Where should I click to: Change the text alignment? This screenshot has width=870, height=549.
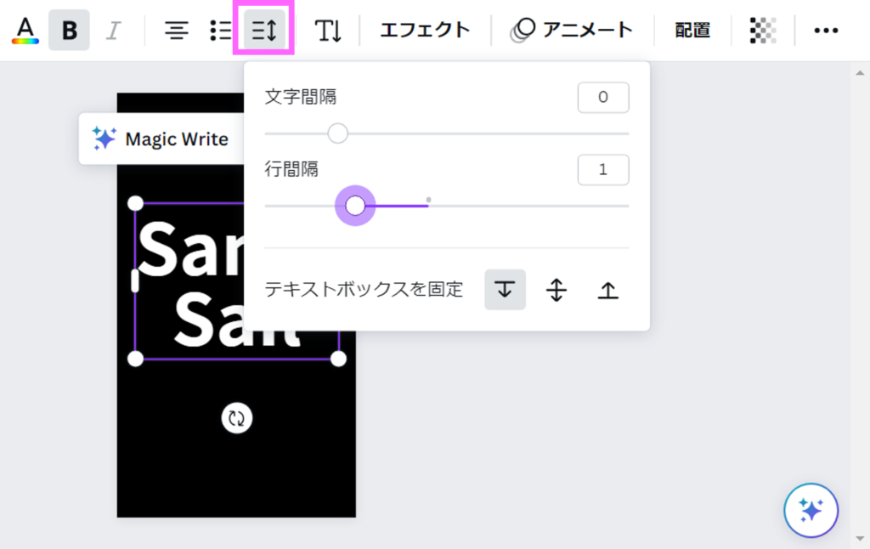tap(177, 31)
